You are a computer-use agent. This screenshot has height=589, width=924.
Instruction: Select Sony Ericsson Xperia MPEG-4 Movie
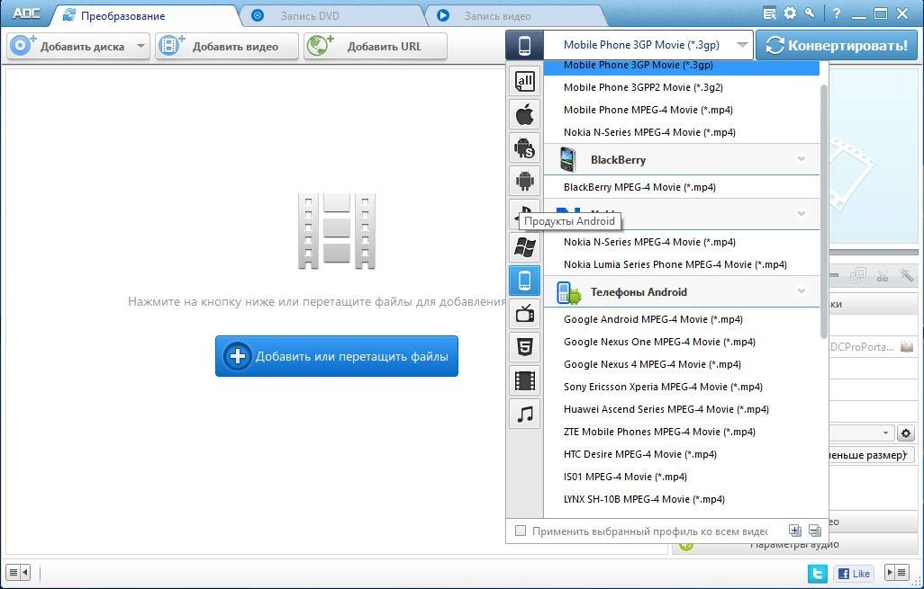[681, 387]
